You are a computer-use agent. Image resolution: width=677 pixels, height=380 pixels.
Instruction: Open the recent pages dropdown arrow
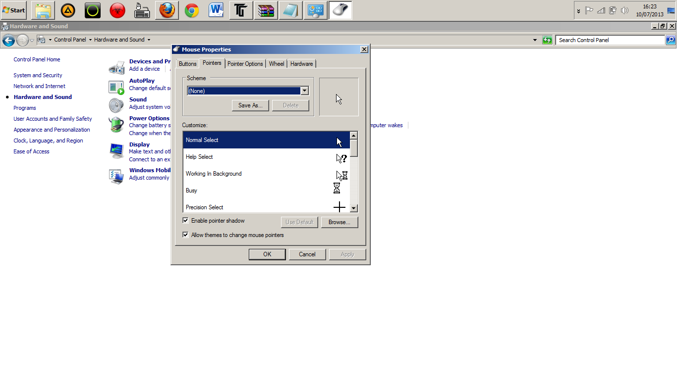(x=32, y=40)
